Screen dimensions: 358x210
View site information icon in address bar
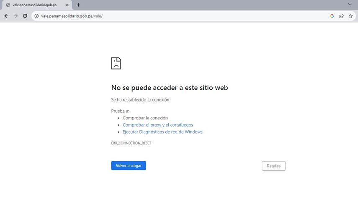36,16
